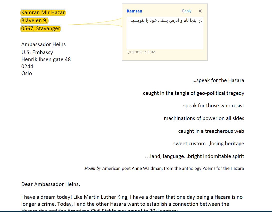
Task: Click the line 'caught in a treacherous web'
Action: (211, 131)
